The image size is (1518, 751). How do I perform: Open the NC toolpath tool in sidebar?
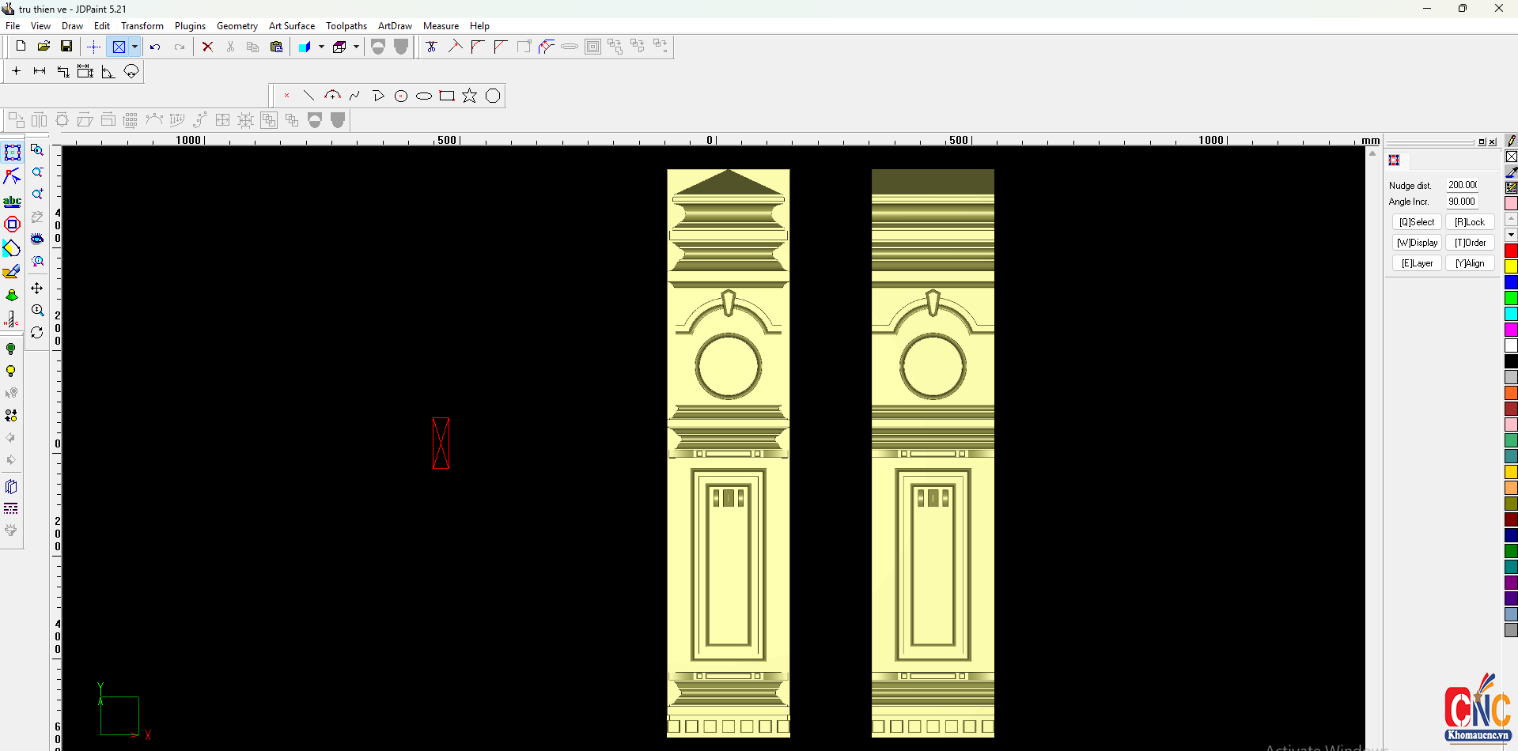click(12, 319)
